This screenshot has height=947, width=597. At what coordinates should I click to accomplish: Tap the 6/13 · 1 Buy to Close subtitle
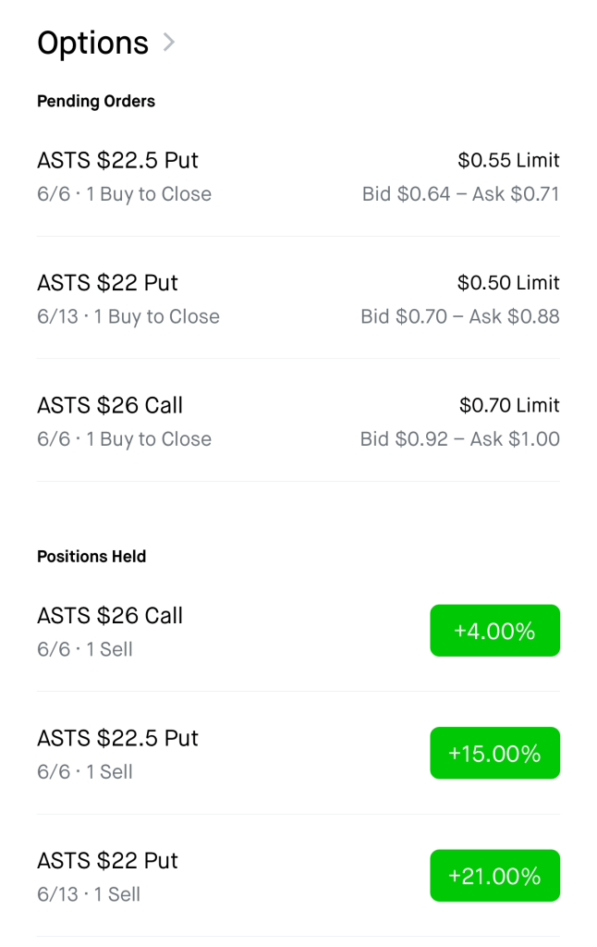(x=128, y=317)
